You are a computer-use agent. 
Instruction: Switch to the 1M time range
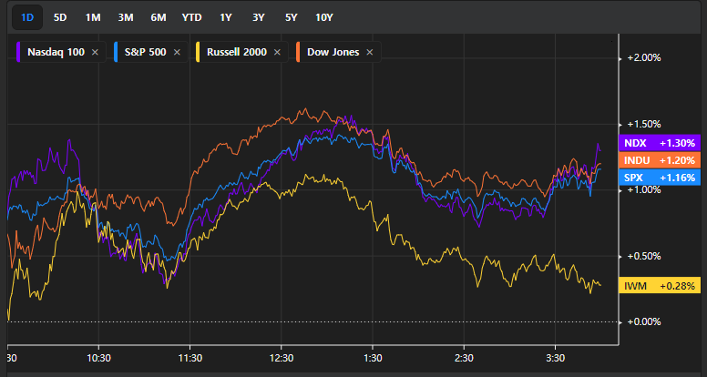pyautogui.click(x=93, y=17)
